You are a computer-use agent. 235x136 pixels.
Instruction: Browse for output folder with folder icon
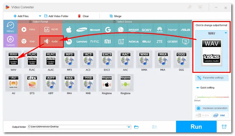click(x=136, y=127)
